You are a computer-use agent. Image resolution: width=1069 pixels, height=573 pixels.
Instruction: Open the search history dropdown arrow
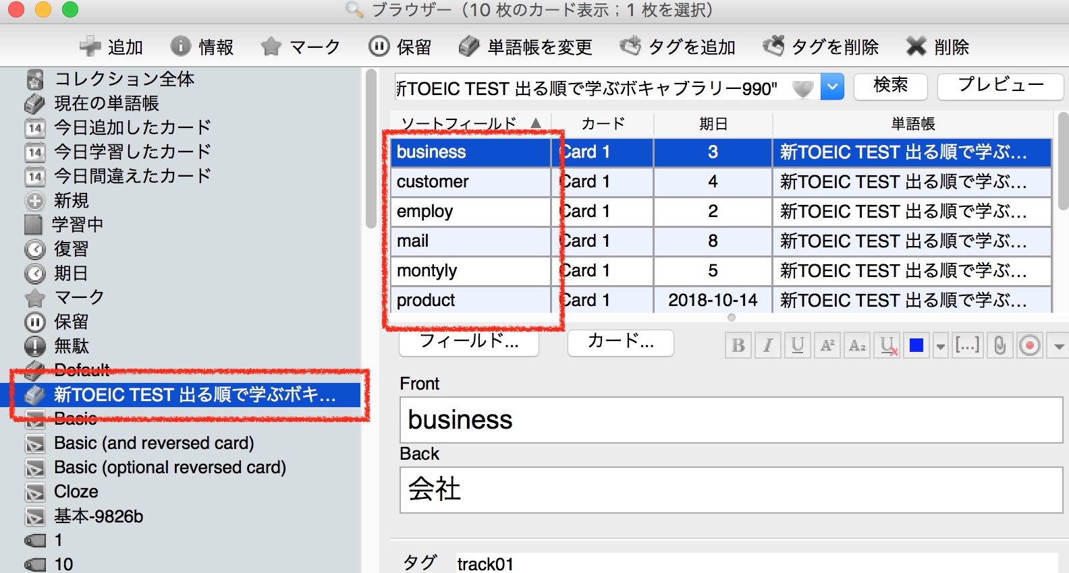pyautogui.click(x=832, y=87)
